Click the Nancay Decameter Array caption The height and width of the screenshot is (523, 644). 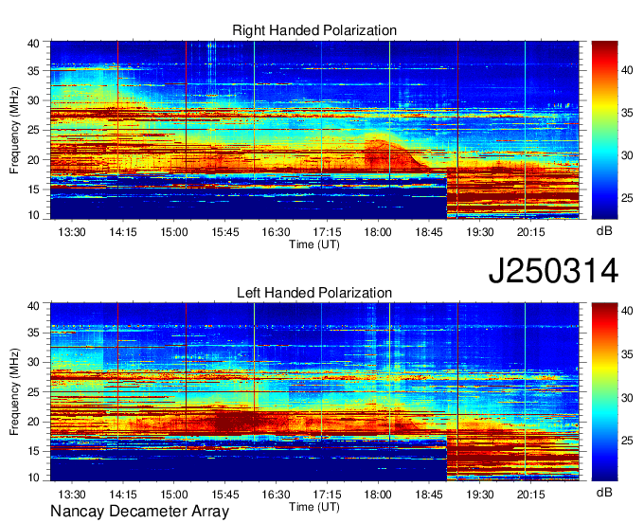pos(139,512)
